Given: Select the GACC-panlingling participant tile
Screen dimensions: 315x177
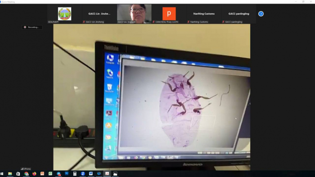Looking at the screenshot, I should click(238, 14).
